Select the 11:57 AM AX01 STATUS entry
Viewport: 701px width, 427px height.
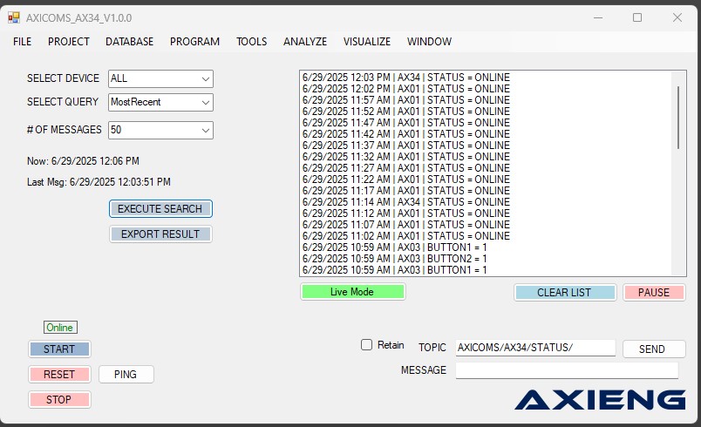pos(487,100)
